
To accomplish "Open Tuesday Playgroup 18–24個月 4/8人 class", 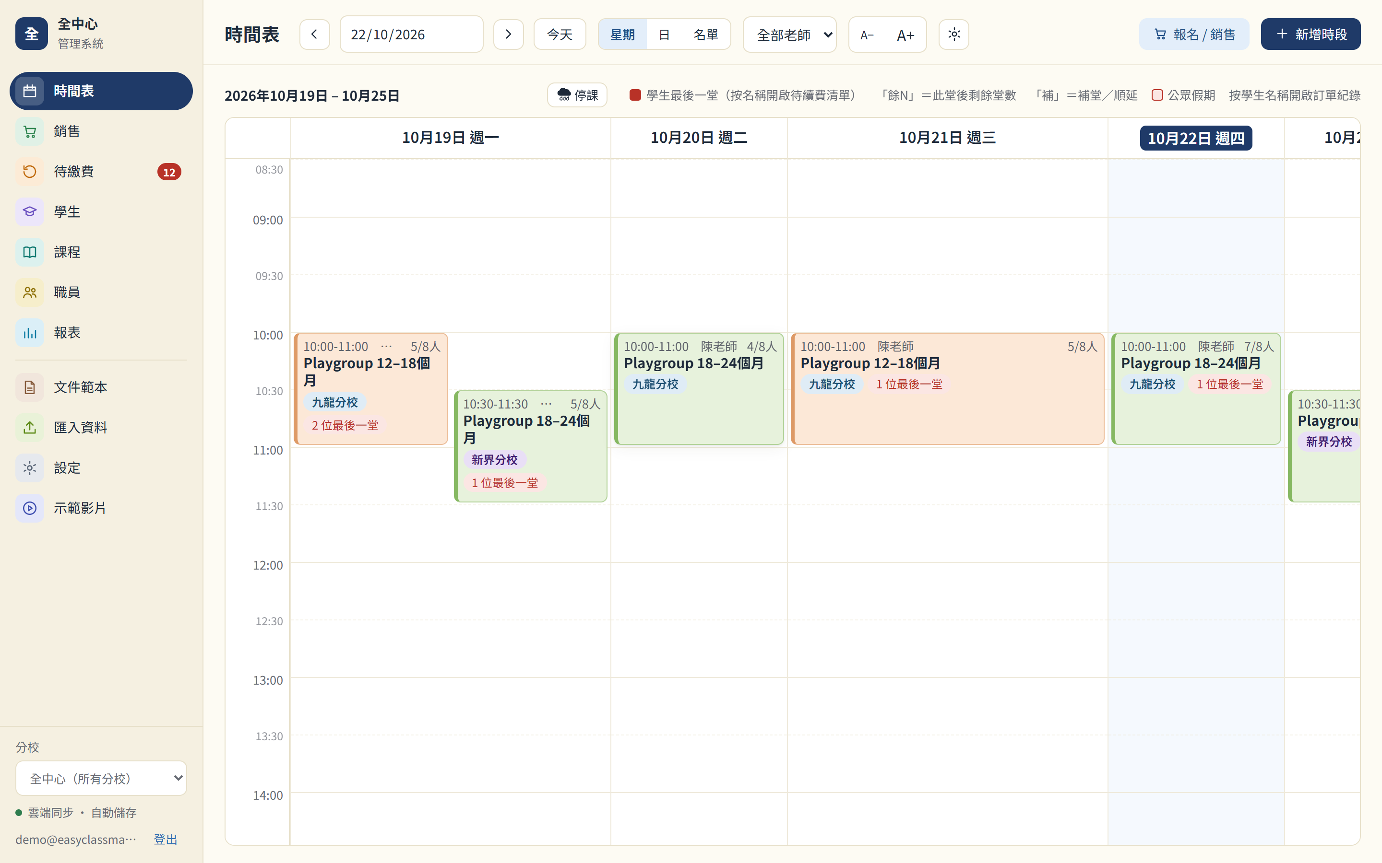I will click(x=699, y=389).
